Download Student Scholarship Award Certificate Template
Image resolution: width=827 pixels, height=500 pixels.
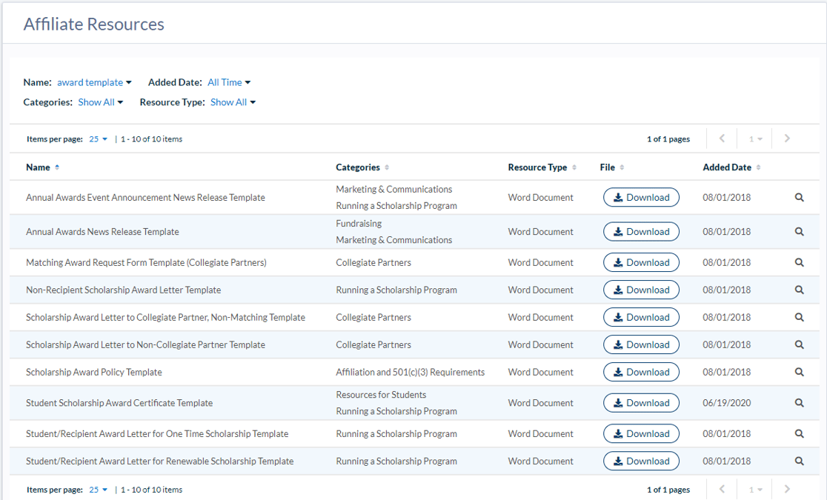[641, 402]
